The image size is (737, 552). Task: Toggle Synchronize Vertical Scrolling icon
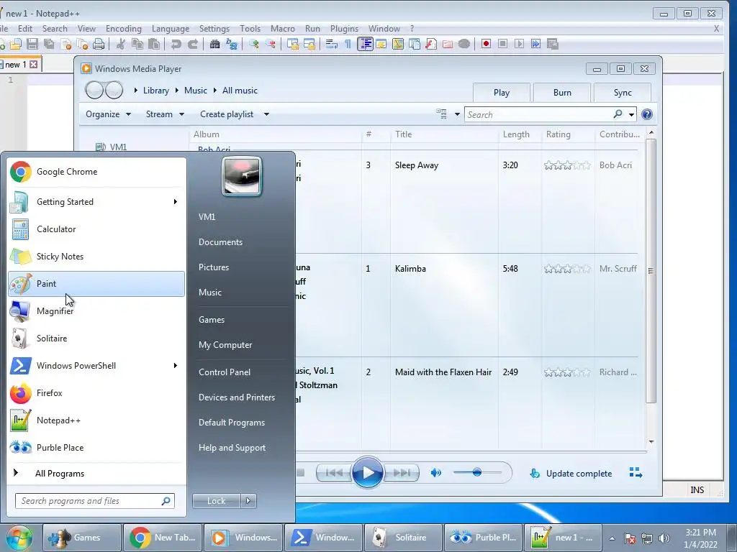(x=293, y=44)
